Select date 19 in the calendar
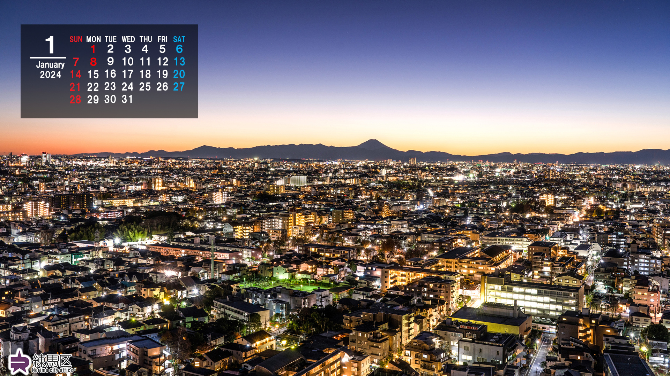The image size is (670, 376). tap(162, 74)
